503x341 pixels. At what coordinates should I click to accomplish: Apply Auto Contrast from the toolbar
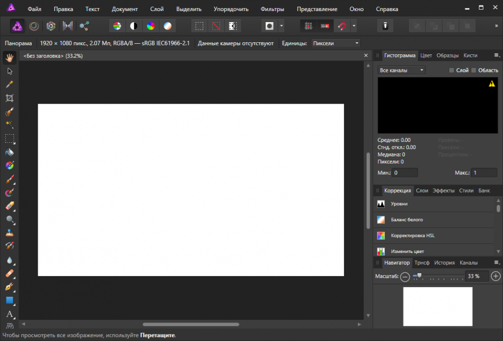(134, 26)
